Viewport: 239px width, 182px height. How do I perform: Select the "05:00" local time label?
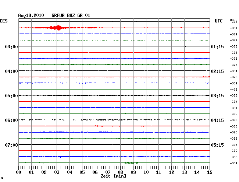point(11,96)
